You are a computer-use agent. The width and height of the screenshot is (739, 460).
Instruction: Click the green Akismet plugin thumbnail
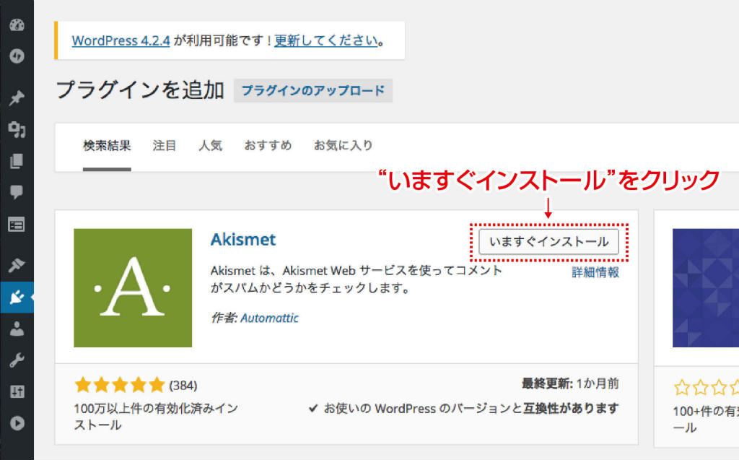(133, 288)
